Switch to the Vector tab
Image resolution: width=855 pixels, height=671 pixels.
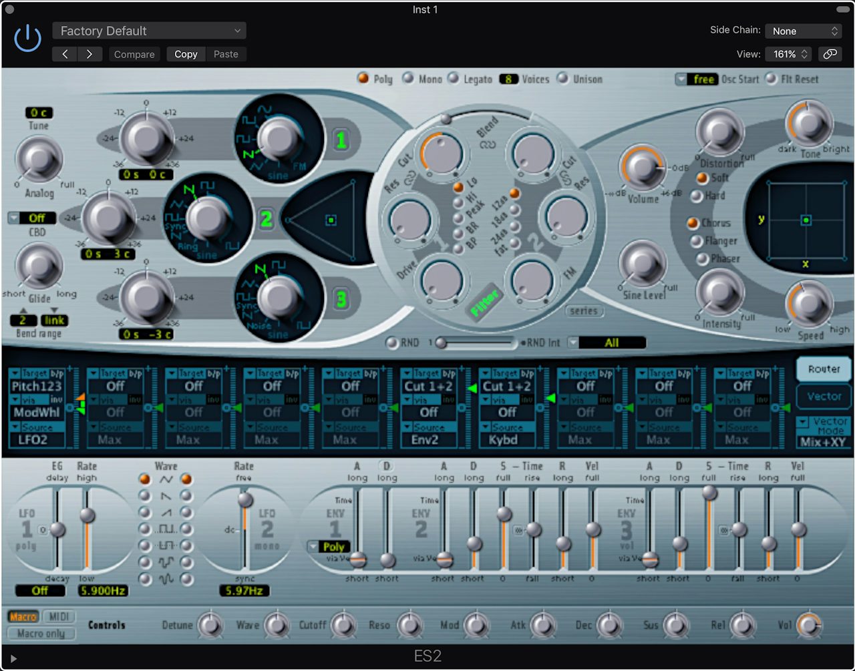[x=823, y=397]
